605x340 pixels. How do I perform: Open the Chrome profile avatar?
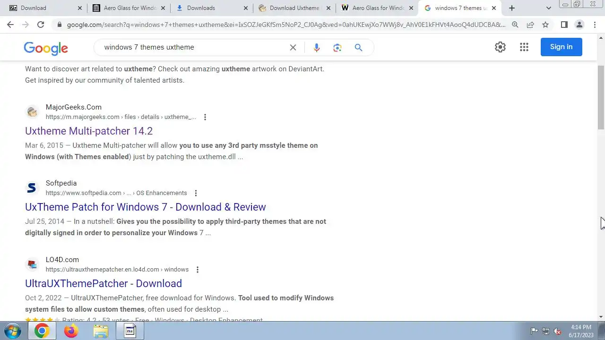point(579,25)
